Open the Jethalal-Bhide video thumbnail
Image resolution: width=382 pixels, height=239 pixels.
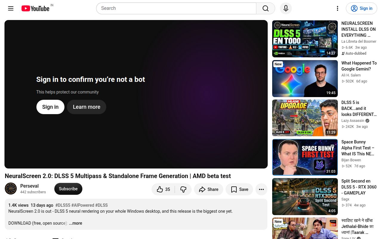click(x=305, y=228)
